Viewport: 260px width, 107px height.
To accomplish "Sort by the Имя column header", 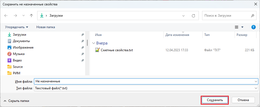I will 98,35.
